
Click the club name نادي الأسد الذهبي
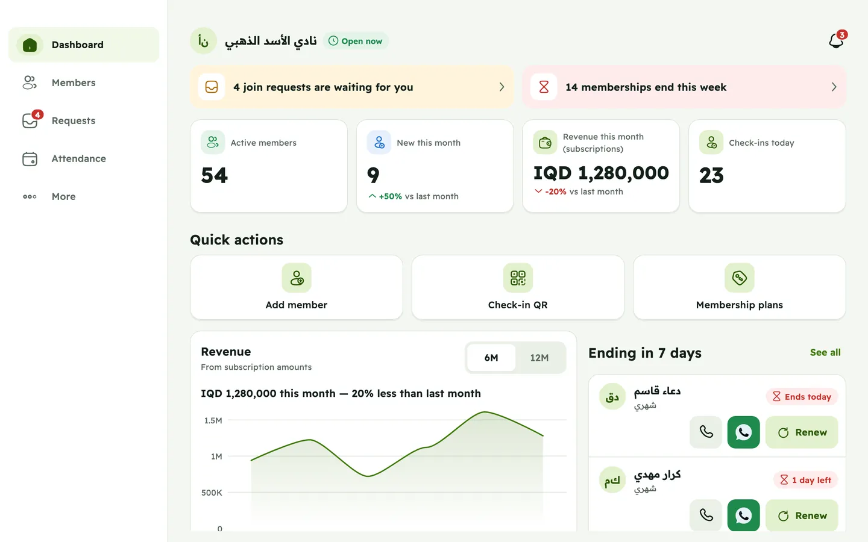[271, 41]
